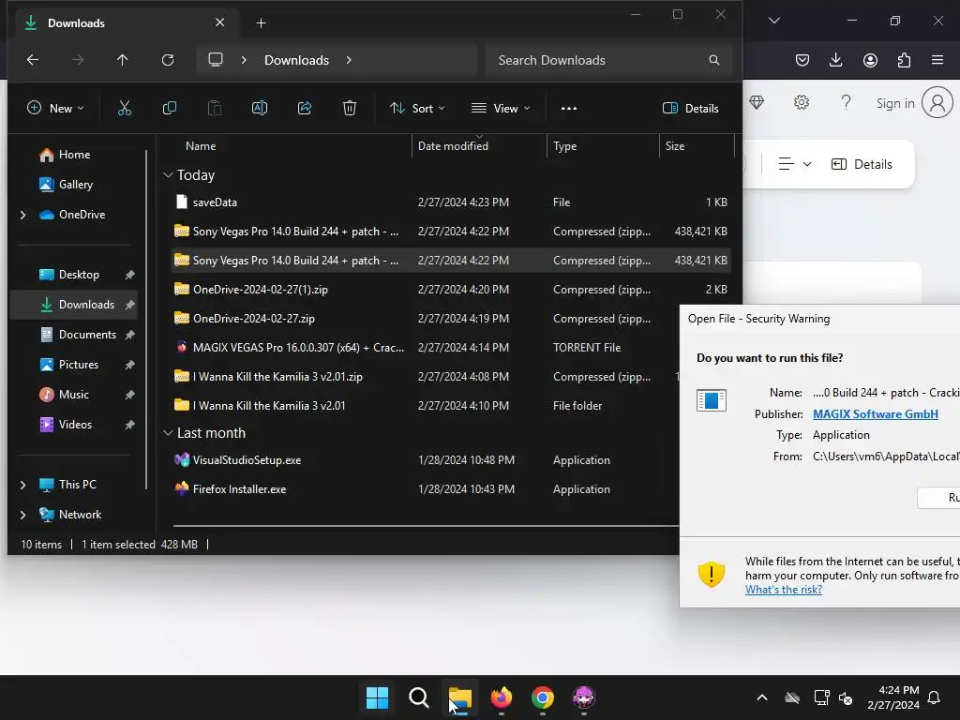Add a new Explorer tab
The height and width of the screenshot is (720, 960).
point(261,23)
